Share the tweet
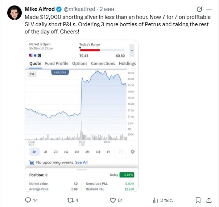This screenshot has height=207, width=219. click(x=209, y=200)
